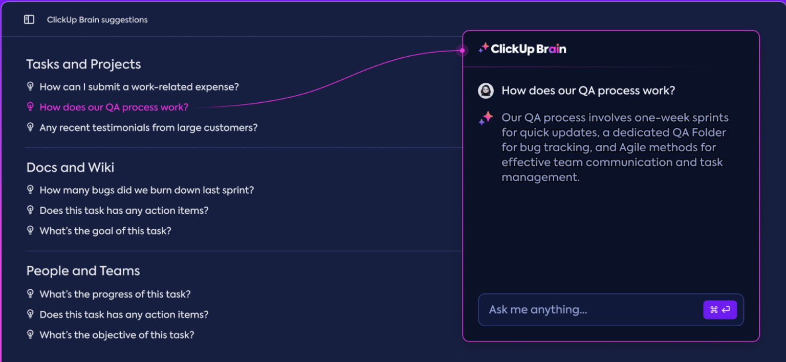Select the highlighted QA process suggestion
The image size is (786, 362).
(x=113, y=107)
